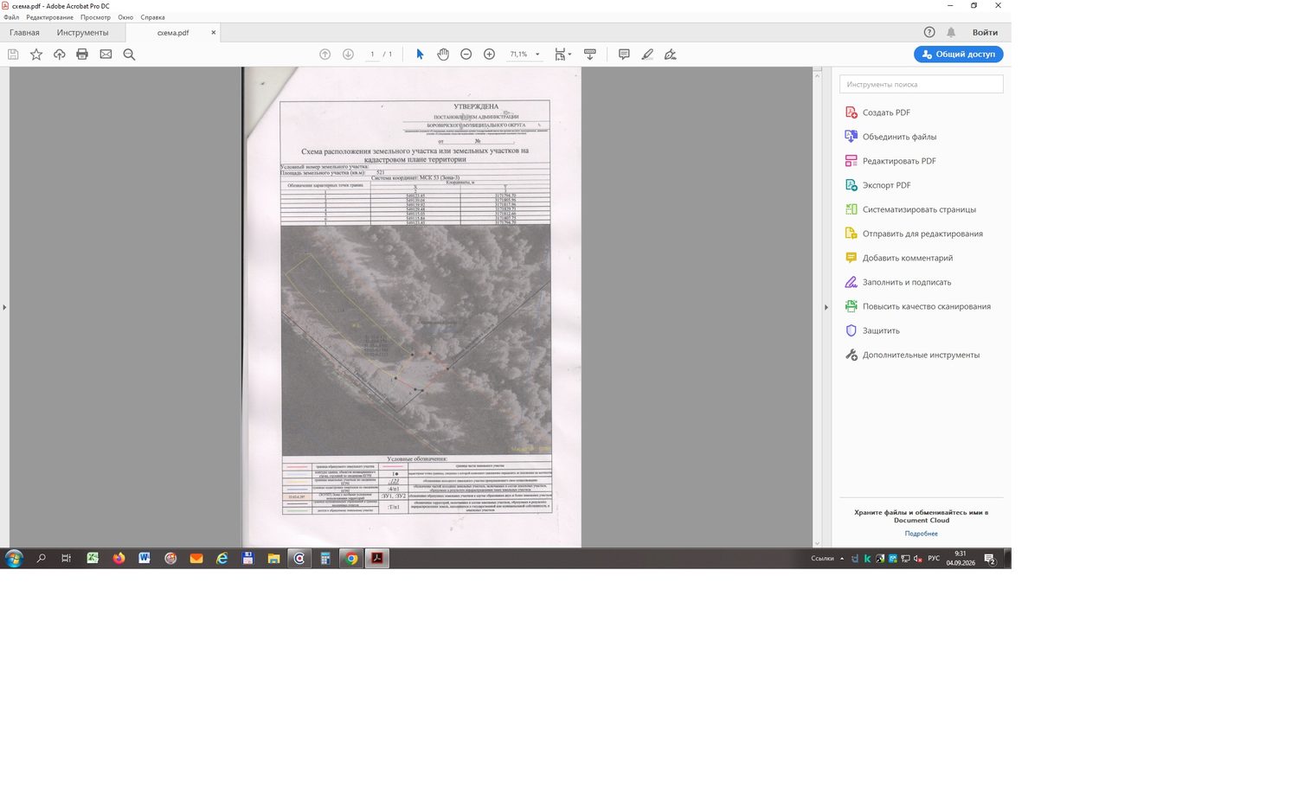Switch to the Инструменты tab
Image resolution: width=1298 pixels, height=807 pixels.
[83, 33]
